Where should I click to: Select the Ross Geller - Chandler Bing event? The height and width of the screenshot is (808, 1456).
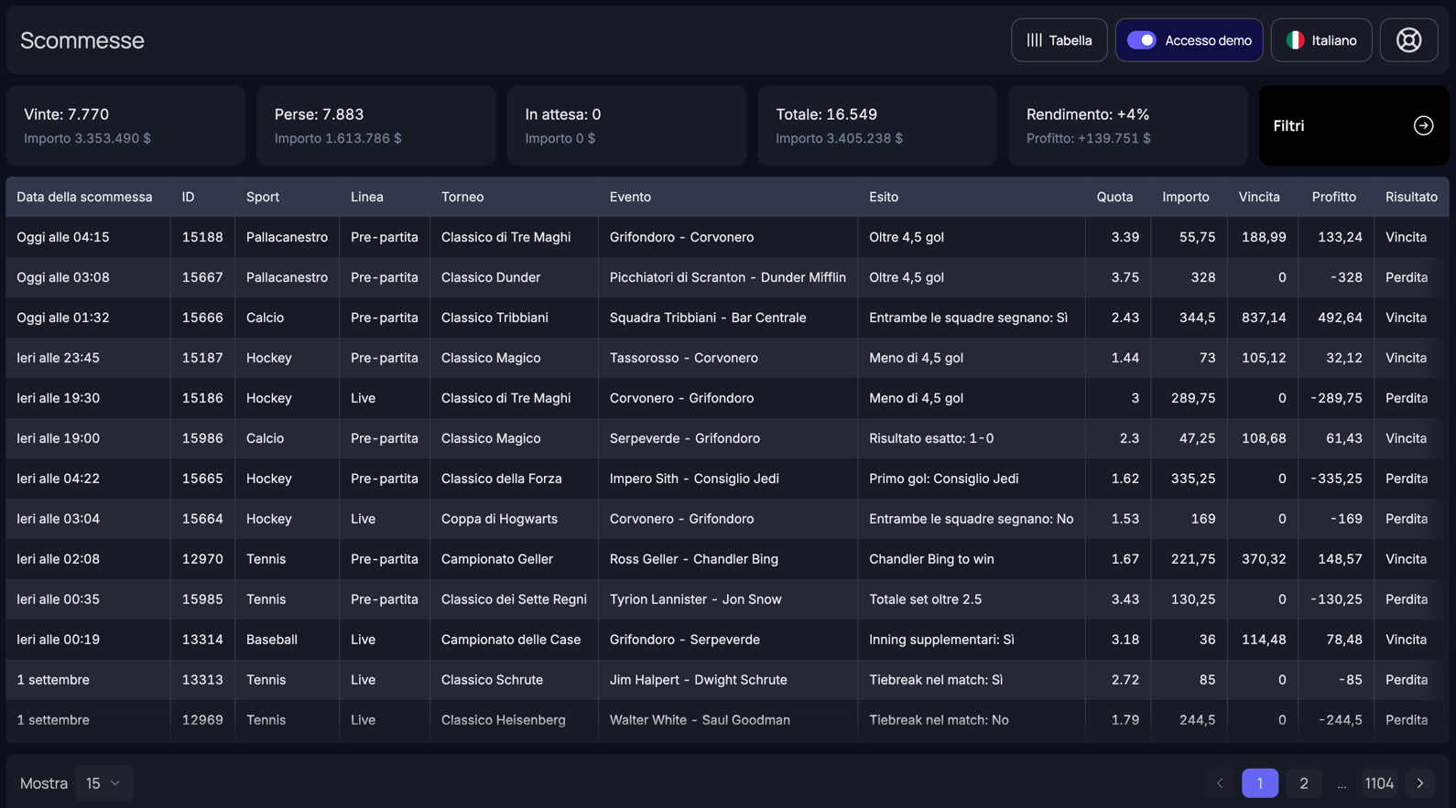click(693, 559)
